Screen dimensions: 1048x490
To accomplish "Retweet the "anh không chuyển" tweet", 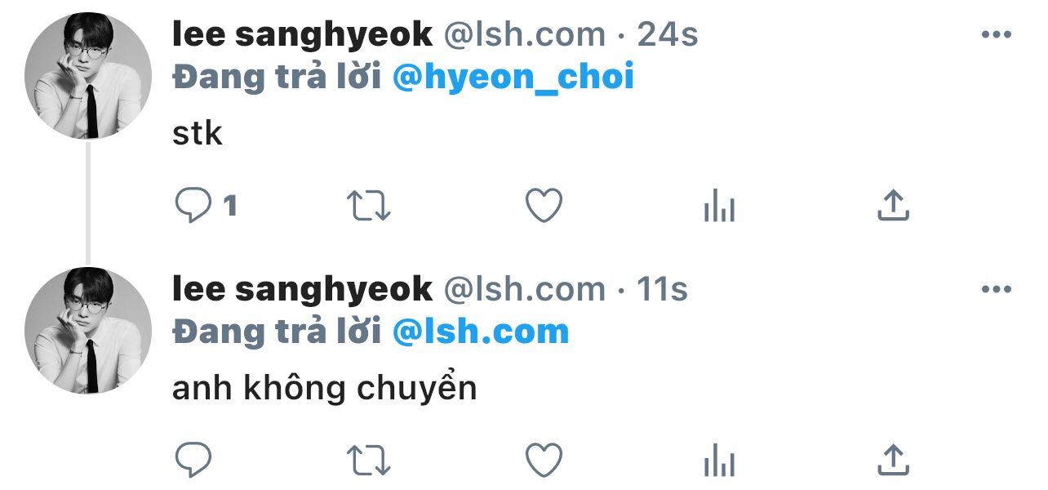I will (369, 460).
